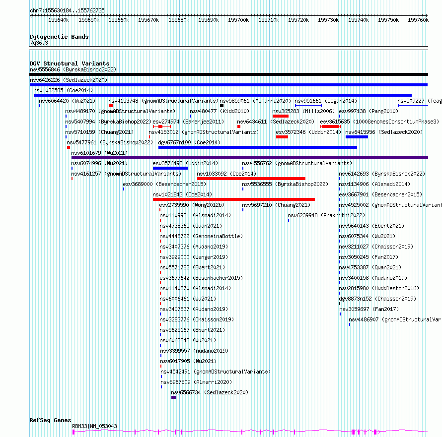Click the Cytogenetic Bands track title
Image resolution: width=442 pixels, height=437 pixels.
[59, 37]
